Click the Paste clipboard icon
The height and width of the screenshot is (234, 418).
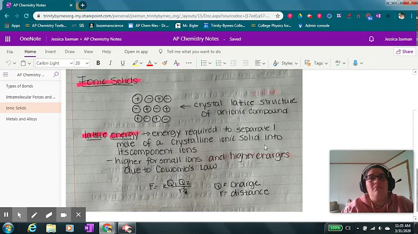tap(23, 63)
